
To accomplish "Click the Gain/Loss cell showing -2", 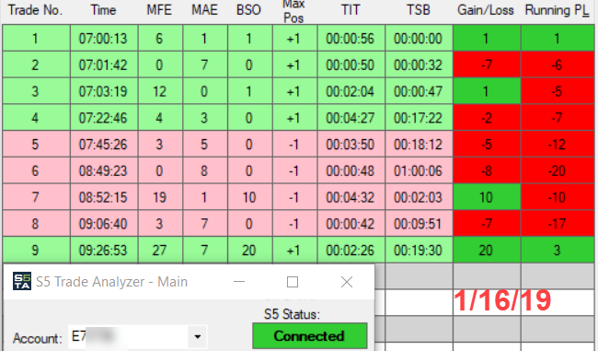I will (x=487, y=118).
